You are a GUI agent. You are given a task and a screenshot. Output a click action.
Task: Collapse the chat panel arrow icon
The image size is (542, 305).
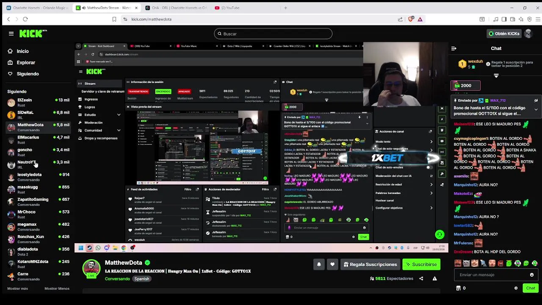tap(454, 48)
